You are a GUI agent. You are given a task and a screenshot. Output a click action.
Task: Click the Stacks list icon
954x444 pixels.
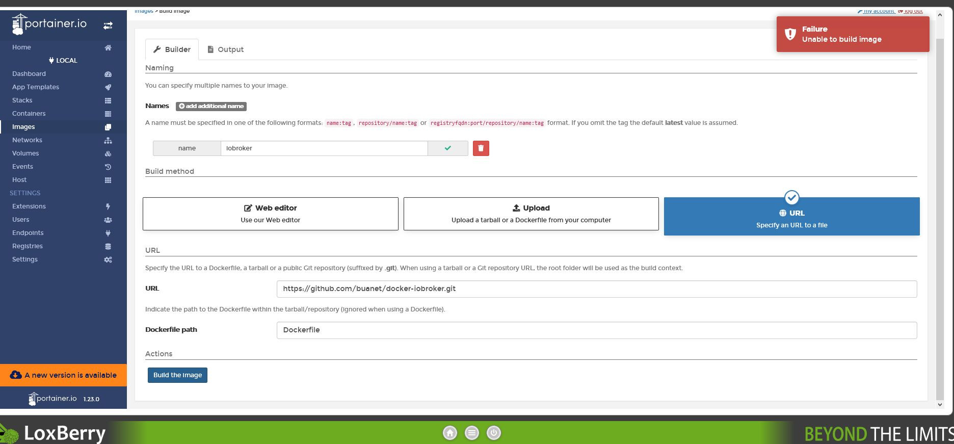click(x=108, y=100)
